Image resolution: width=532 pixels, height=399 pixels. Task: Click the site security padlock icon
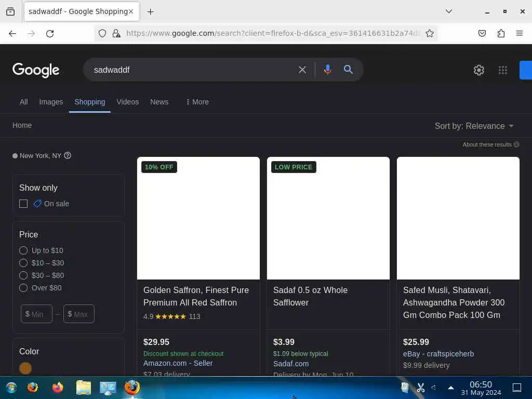tap(116, 33)
